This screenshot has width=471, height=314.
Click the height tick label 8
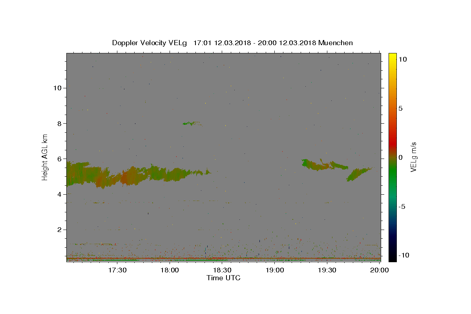pyautogui.click(x=59, y=123)
